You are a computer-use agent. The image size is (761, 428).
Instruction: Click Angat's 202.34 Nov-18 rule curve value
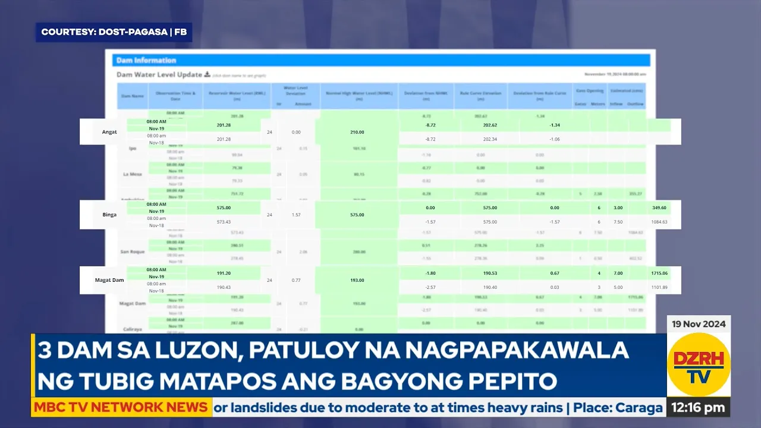click(490, 139)
